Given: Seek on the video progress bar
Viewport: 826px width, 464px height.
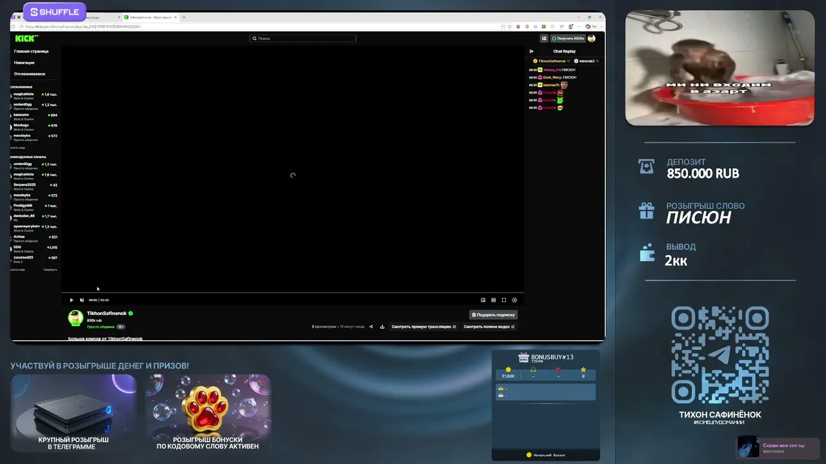Looking at the screenshot, I should pyautogui.click(x=292, y=293).
